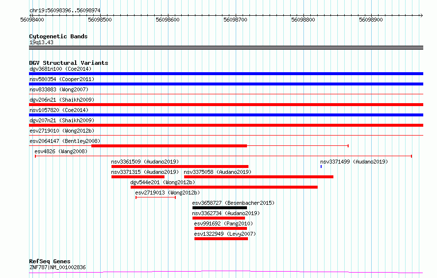Click the Cytogenetic Bands track heading
Screen dimensions: 437x278
[x=58, y=36]
